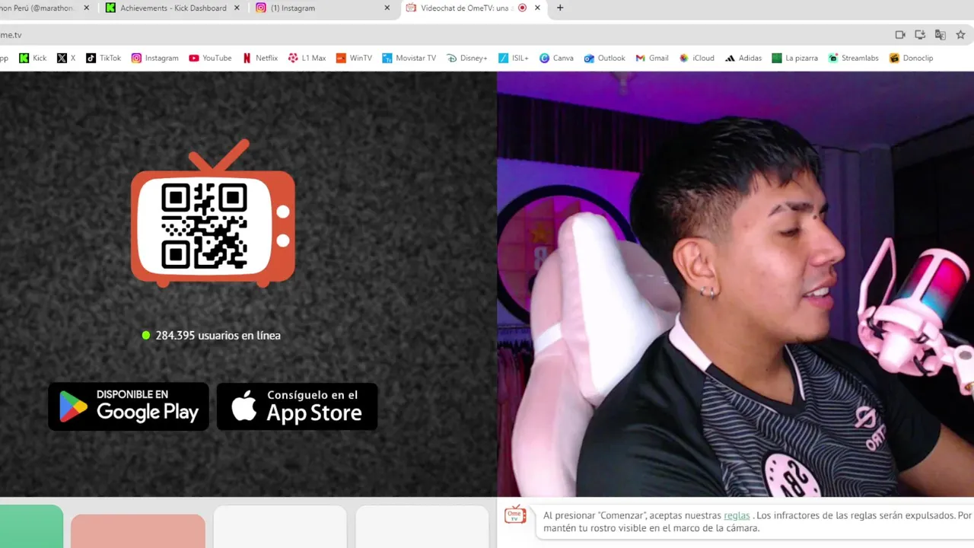Click the install app icon in address bar
Viewport: 974px width, 548px height.
coord(920,35)
